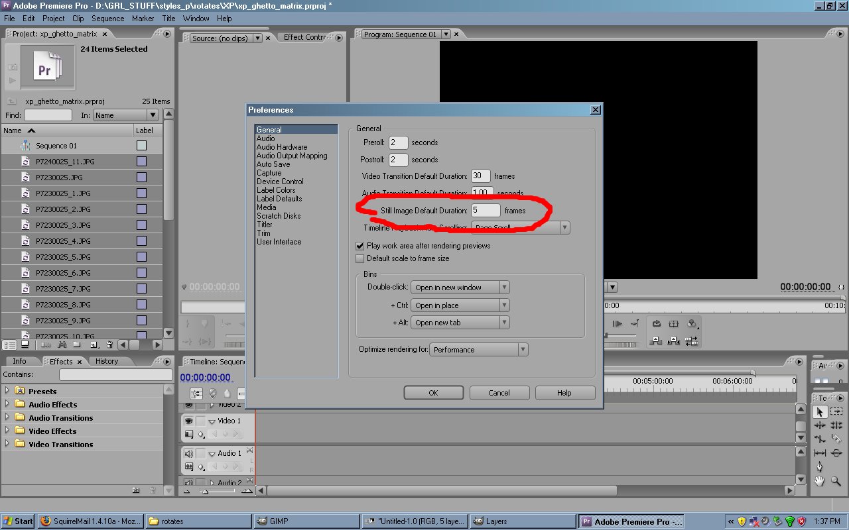Select Label Colors in Preferences list
849x530 pixels.
point(276,190)
